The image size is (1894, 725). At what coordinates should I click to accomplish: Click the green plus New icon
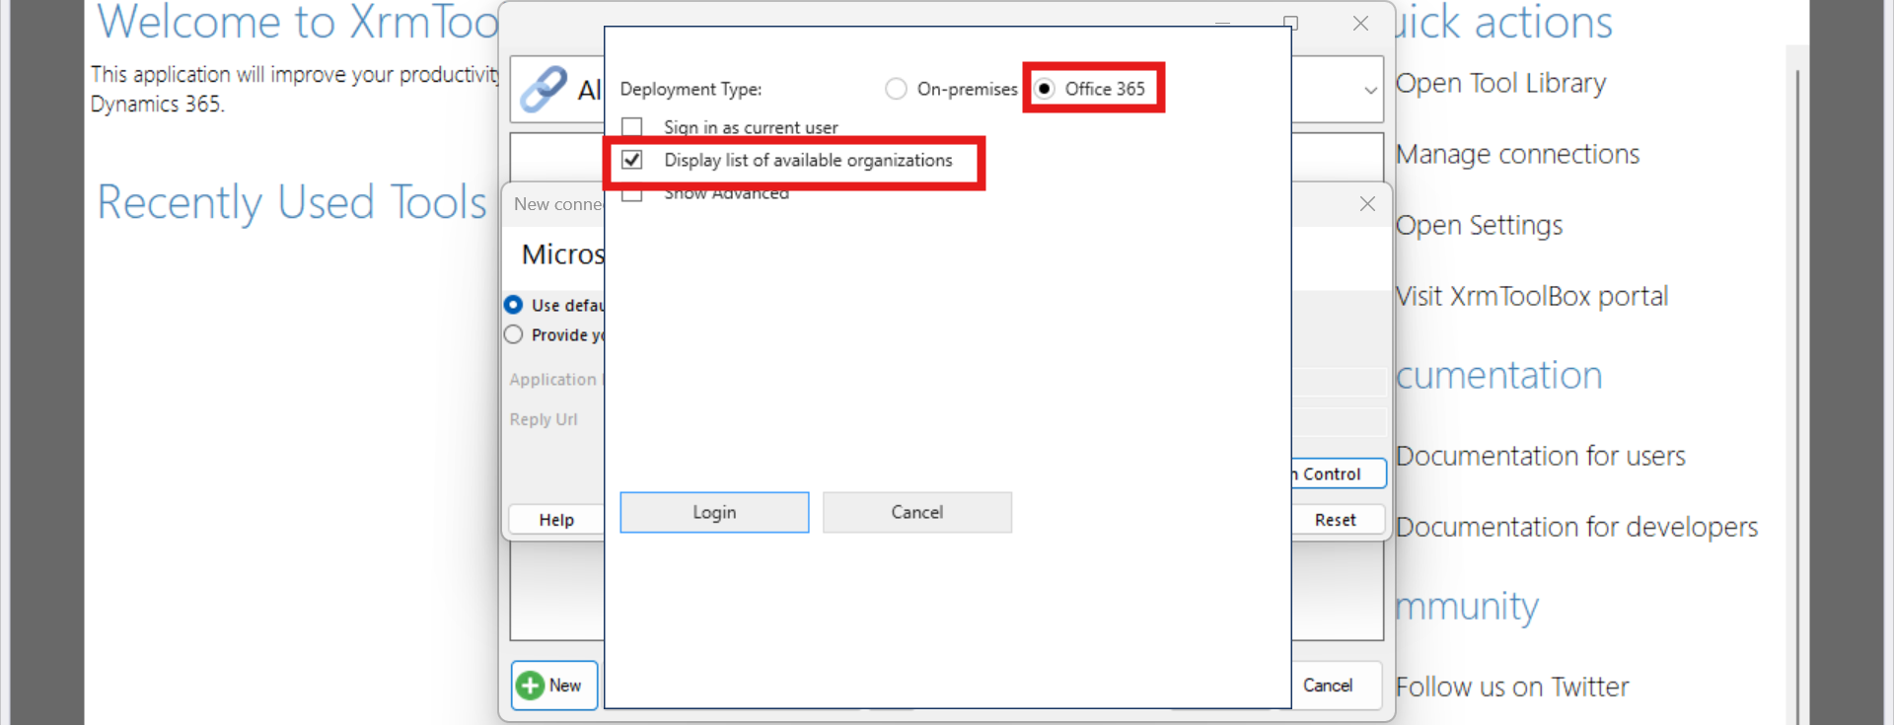point(531,686)
